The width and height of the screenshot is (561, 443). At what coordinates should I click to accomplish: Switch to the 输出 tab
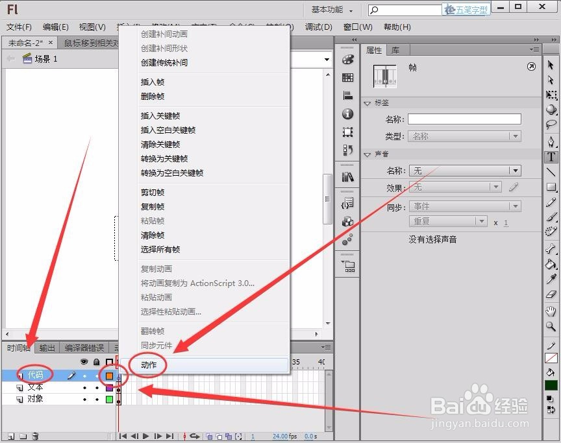[45, 348]
